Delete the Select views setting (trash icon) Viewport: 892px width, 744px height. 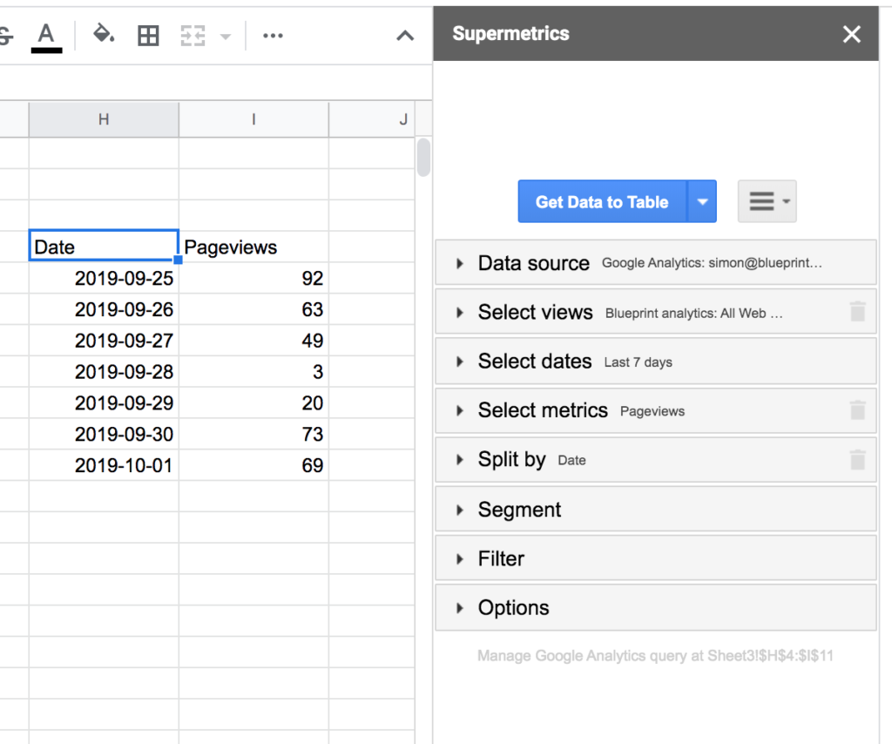coord(857,312)
